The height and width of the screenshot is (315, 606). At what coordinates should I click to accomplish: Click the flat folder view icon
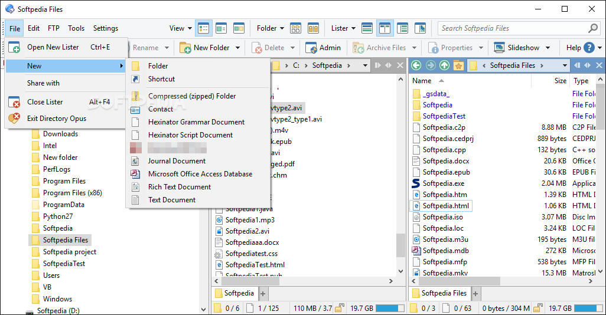pyautogui.click(x=296, y=28)
